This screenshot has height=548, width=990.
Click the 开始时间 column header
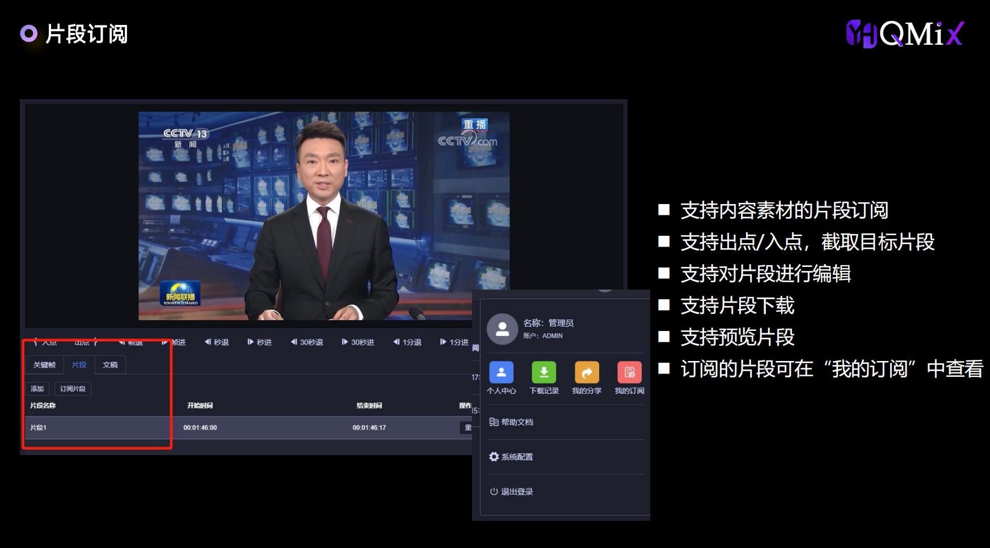pos(200,406)
